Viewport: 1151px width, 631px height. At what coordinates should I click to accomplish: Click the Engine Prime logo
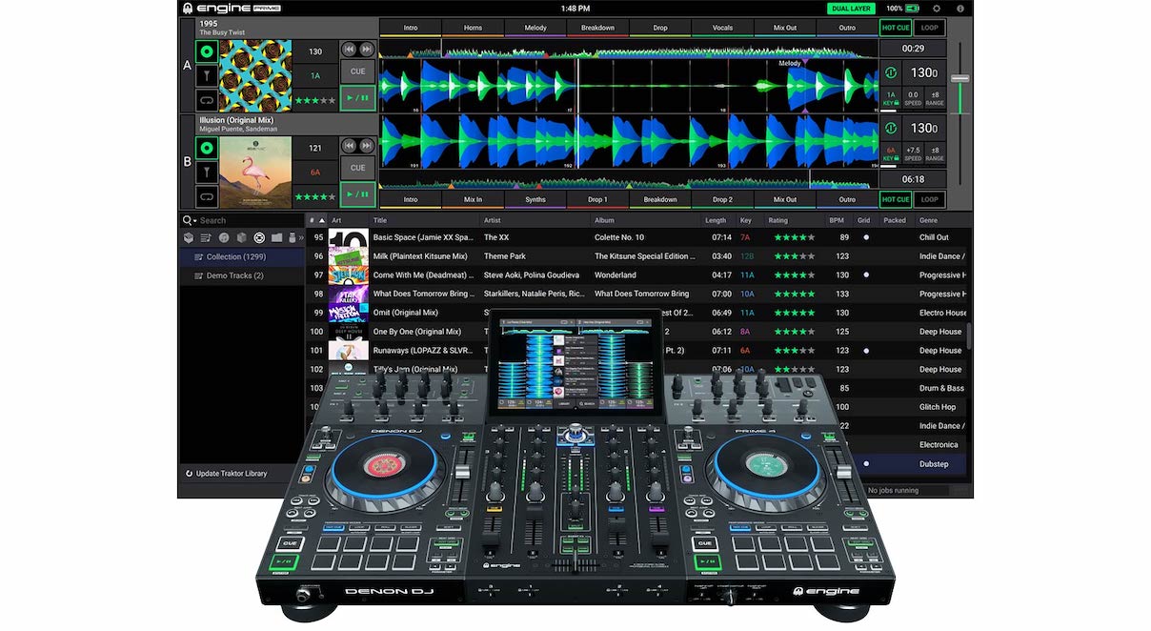point(229,8)
